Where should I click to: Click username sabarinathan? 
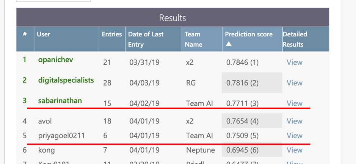coord(60,100)
